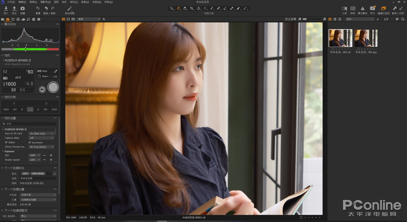Toggle the Exposure Warning triangle icon
This screenshot has height=222, width=407.
point(363,9)
